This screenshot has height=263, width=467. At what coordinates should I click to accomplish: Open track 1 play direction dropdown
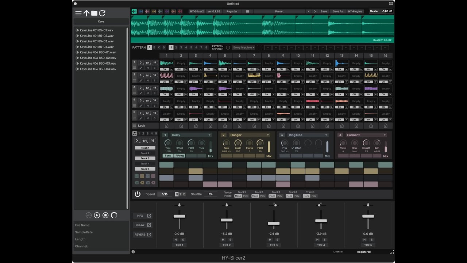pyautogui.click(x=141, y=63)
